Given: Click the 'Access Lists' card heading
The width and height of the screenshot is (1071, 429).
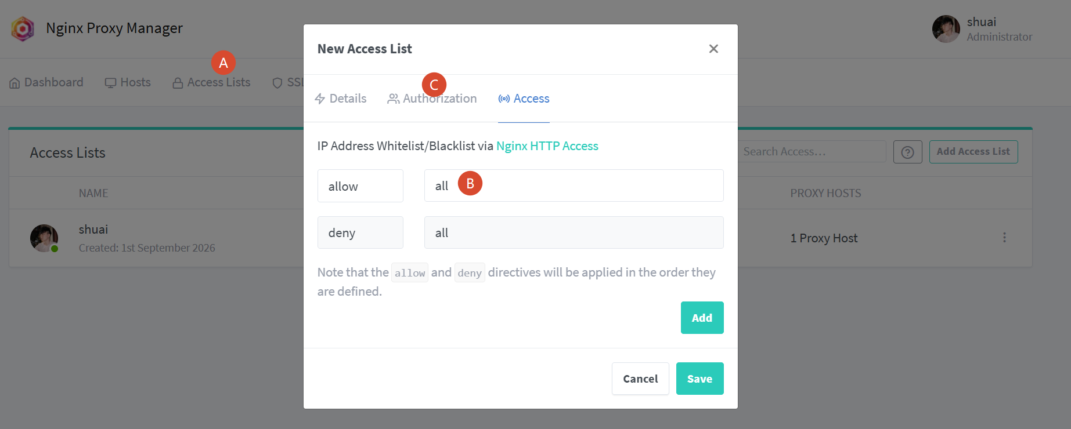Looking at the screenshot, I should pyautogui.click(x=68, y=153).
